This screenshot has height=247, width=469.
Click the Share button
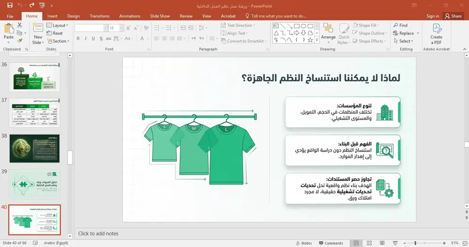coord(454,16)
